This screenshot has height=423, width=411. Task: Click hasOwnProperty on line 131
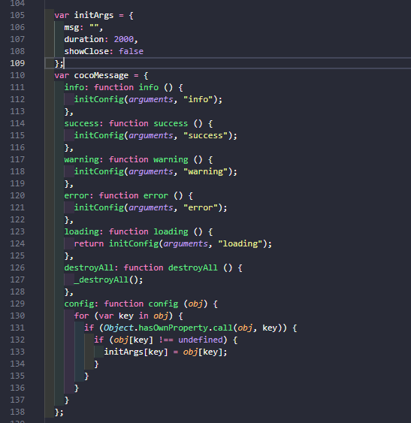click(174, 328)
